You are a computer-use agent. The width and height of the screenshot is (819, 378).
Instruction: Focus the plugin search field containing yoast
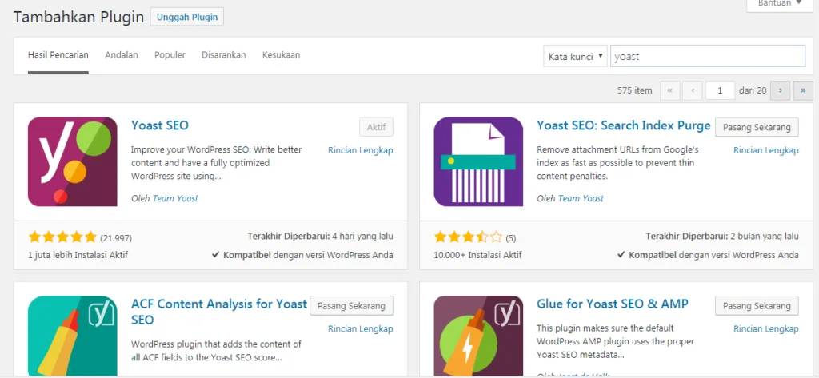[708, 57]
